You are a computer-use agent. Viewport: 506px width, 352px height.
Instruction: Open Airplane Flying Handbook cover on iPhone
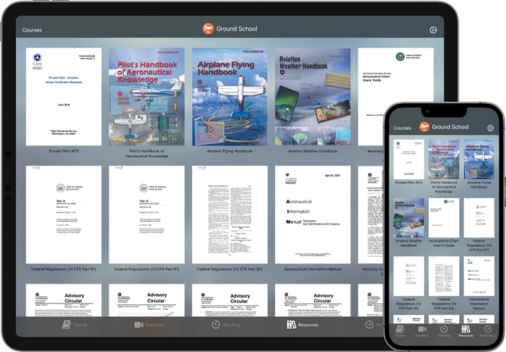click(479, 160)
